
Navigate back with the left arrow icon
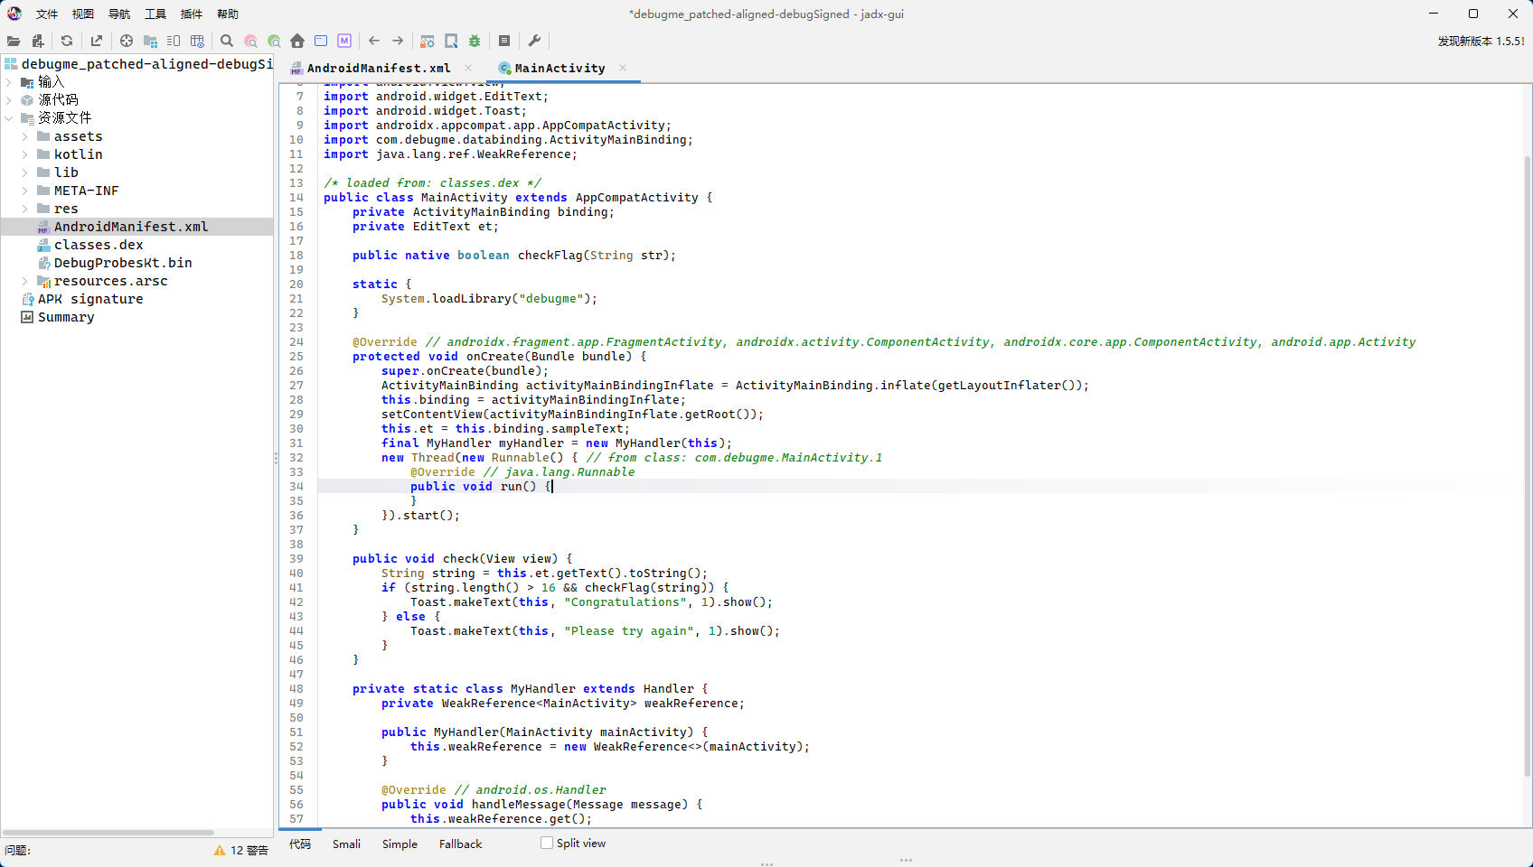pos(374,41)
